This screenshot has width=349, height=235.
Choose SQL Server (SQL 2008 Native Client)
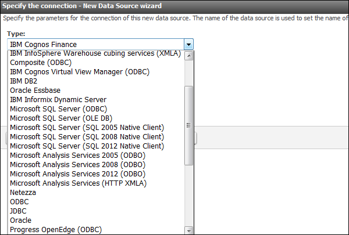[87, 137]
